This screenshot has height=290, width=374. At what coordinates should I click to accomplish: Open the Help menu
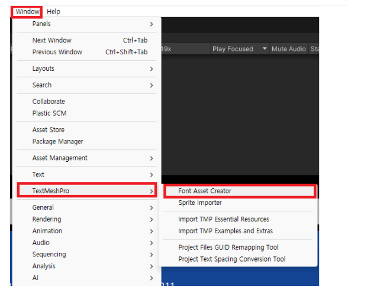tap(53, 11)
